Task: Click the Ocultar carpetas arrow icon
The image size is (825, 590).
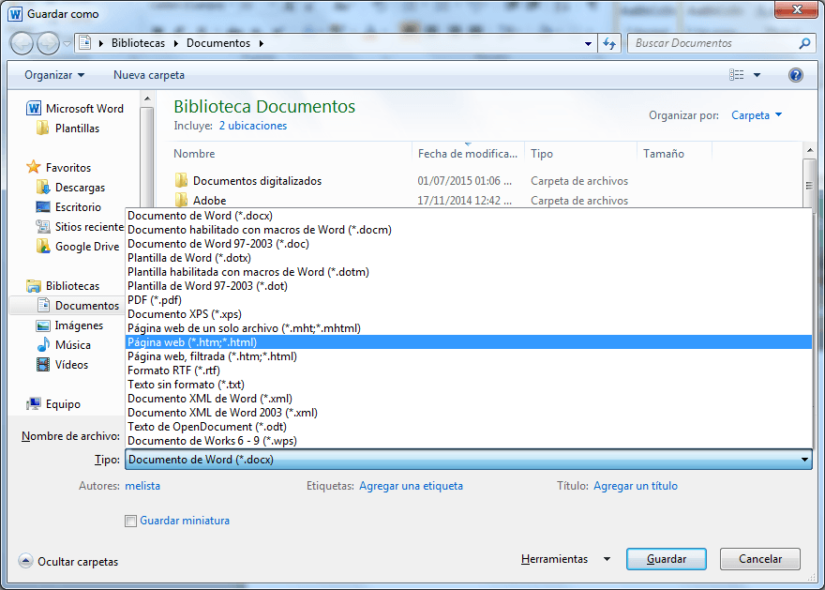Action: point(25,561)
